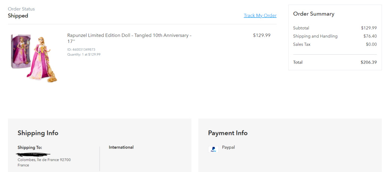Click the item price $129.99
Image resolution: width=383 pixels, height=172 pixels.
pyautogui.click(x=262, y=36)
